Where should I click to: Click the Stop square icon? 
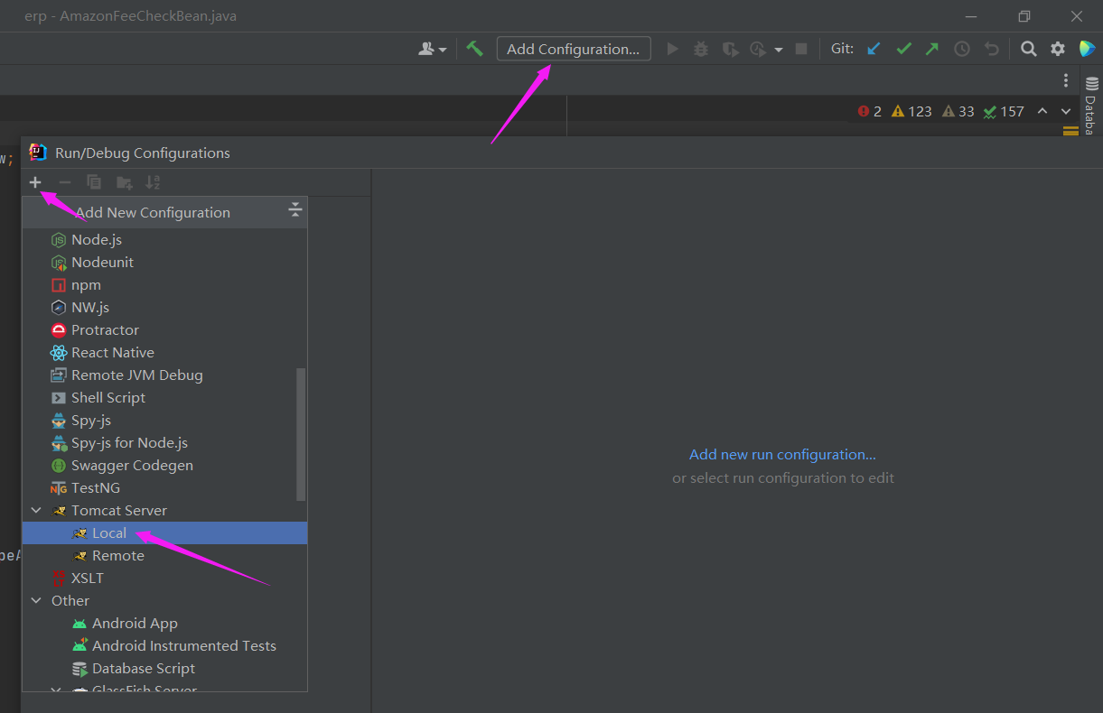(x=801, y=49)
